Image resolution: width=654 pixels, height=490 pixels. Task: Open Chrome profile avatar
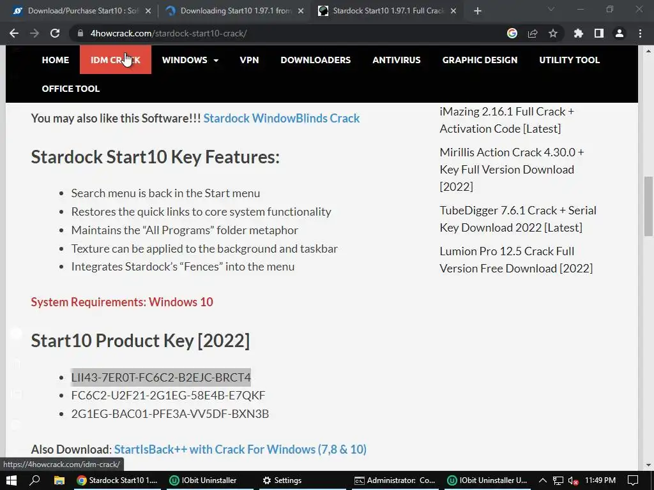(x=620, y=33)
